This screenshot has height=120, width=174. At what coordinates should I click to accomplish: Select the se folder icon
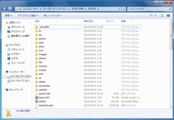pyautogui.click(x=36, y=78)
